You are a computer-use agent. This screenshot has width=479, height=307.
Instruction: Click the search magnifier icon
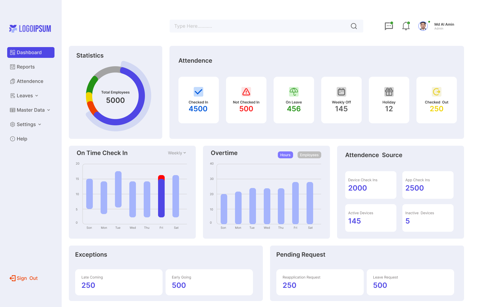tap(354, 26)
